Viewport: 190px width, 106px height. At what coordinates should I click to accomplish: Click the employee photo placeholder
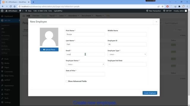click(x=49, y=37)
